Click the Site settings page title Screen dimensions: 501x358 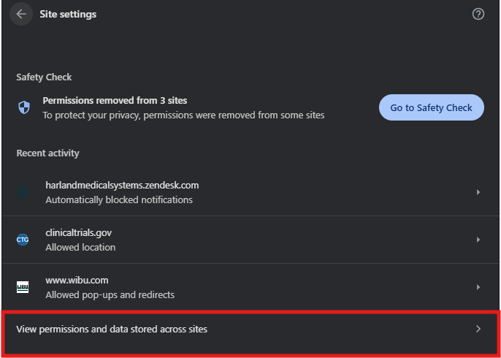pos(68,14)
